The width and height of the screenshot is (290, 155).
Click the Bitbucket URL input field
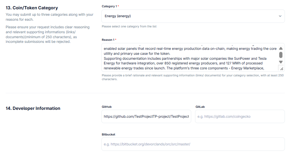[x=193, y=144]
